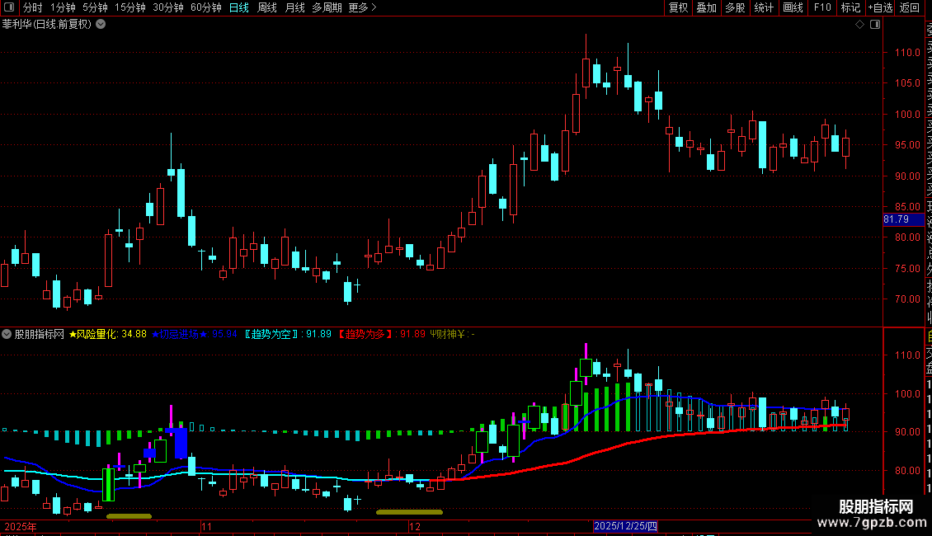Click the 返回 back button

[x=910, y=7]
